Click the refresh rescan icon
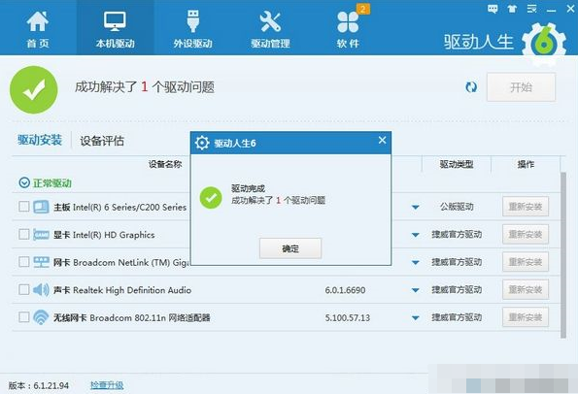Screen dimensions: 578x394 [x=471, y=87]
